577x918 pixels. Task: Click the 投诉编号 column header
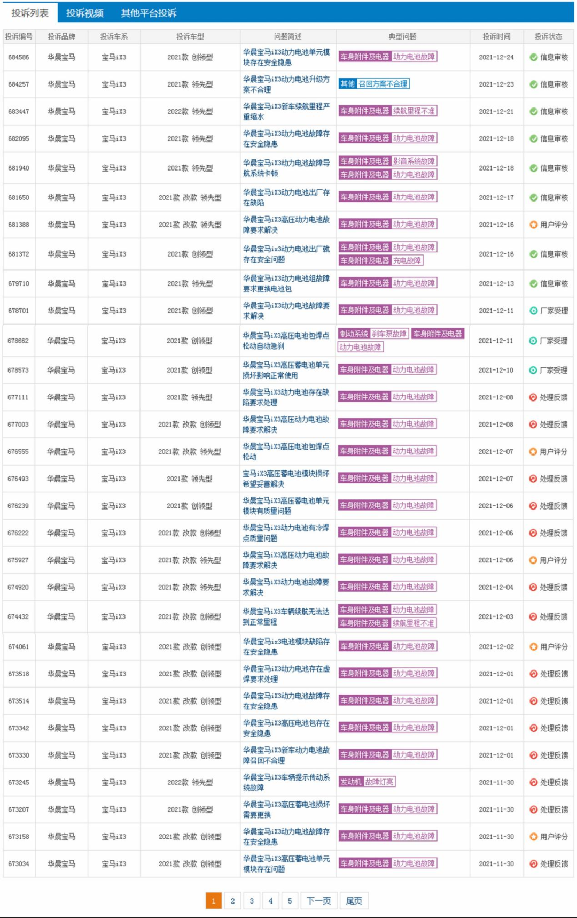[x=19, y=36]
